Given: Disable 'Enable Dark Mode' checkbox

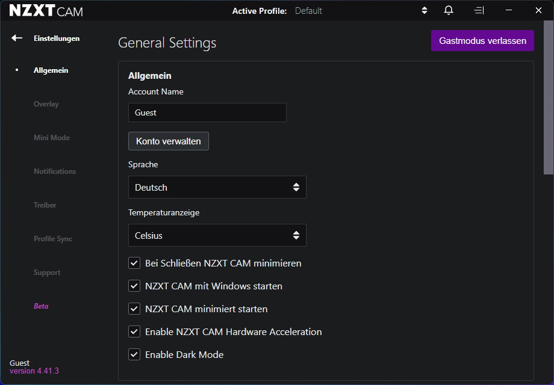Looking at the screenshot, I should [x=134, y=354].
